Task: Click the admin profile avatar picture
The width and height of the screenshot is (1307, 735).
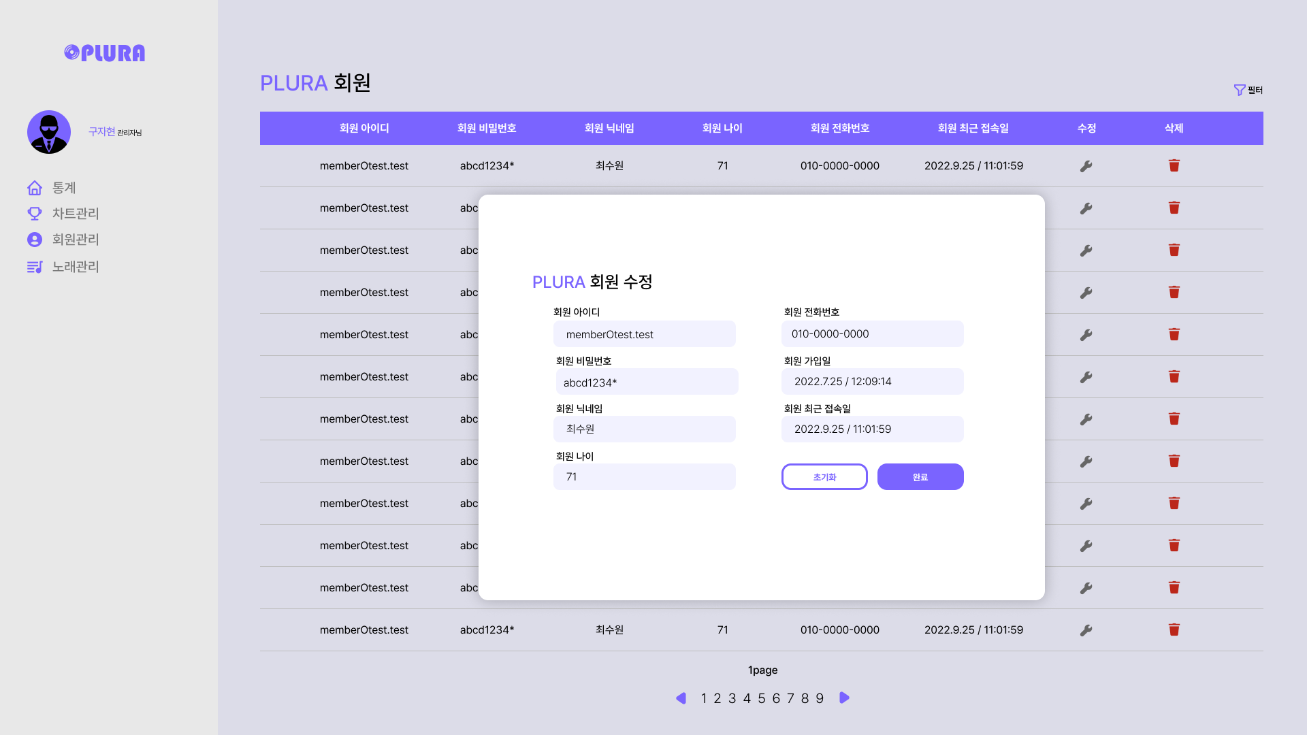Action: [49, 132]
